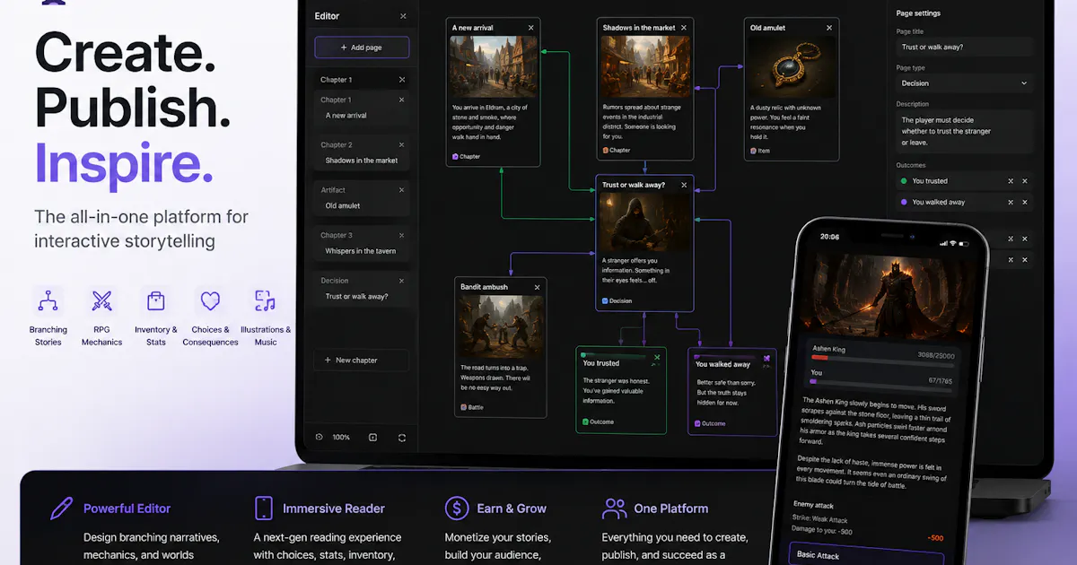Click the Immersive Reader phone icon
1077x565 pixels.
(263, 508)
